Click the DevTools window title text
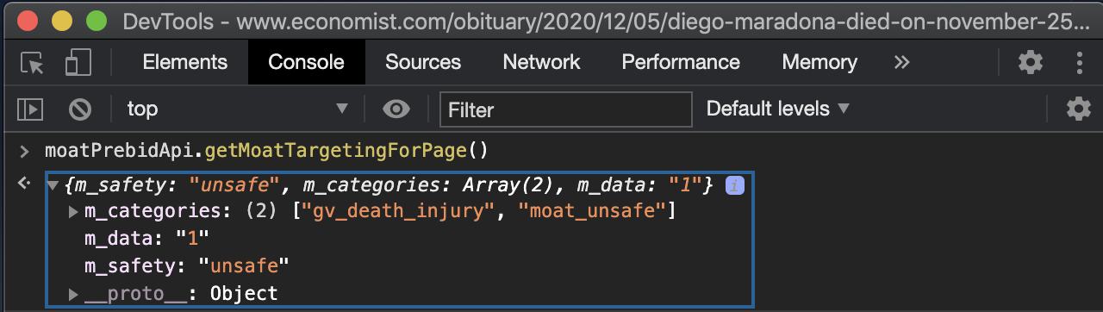Screen dimensions: 1103x312 click(x=606, y=21)
